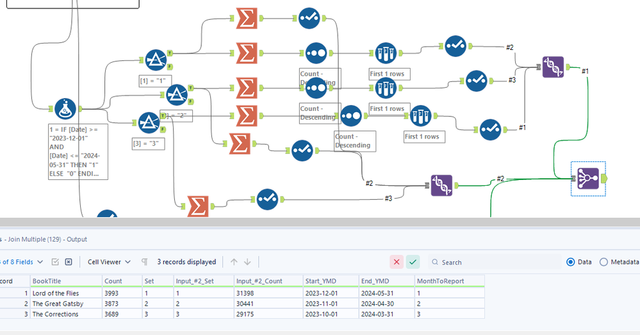Click the green checkmark apply button
This screenshot has height=335, width=640.
(x=413, y=262)
